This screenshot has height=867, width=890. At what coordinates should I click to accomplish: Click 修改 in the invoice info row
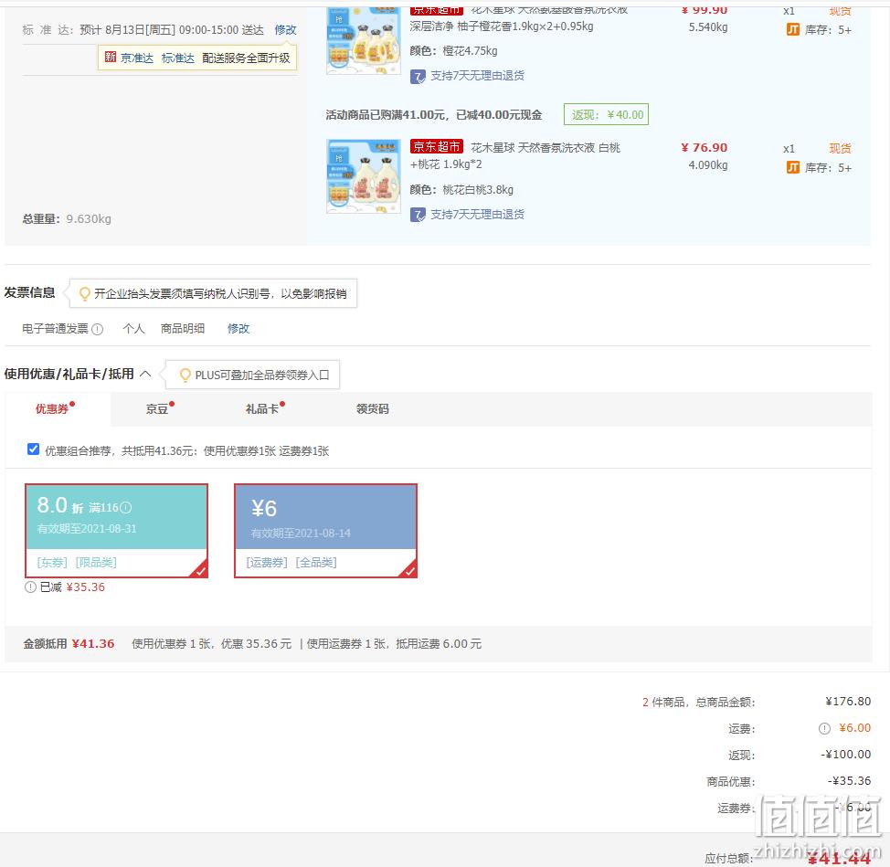tap(238, 329)
